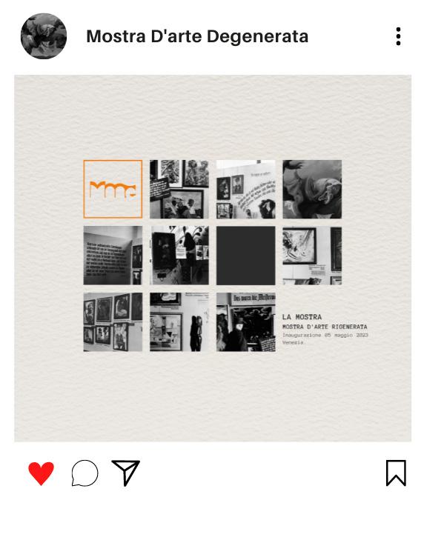
Task: Save the post with the bookmark icon
Action: (396, 473)
